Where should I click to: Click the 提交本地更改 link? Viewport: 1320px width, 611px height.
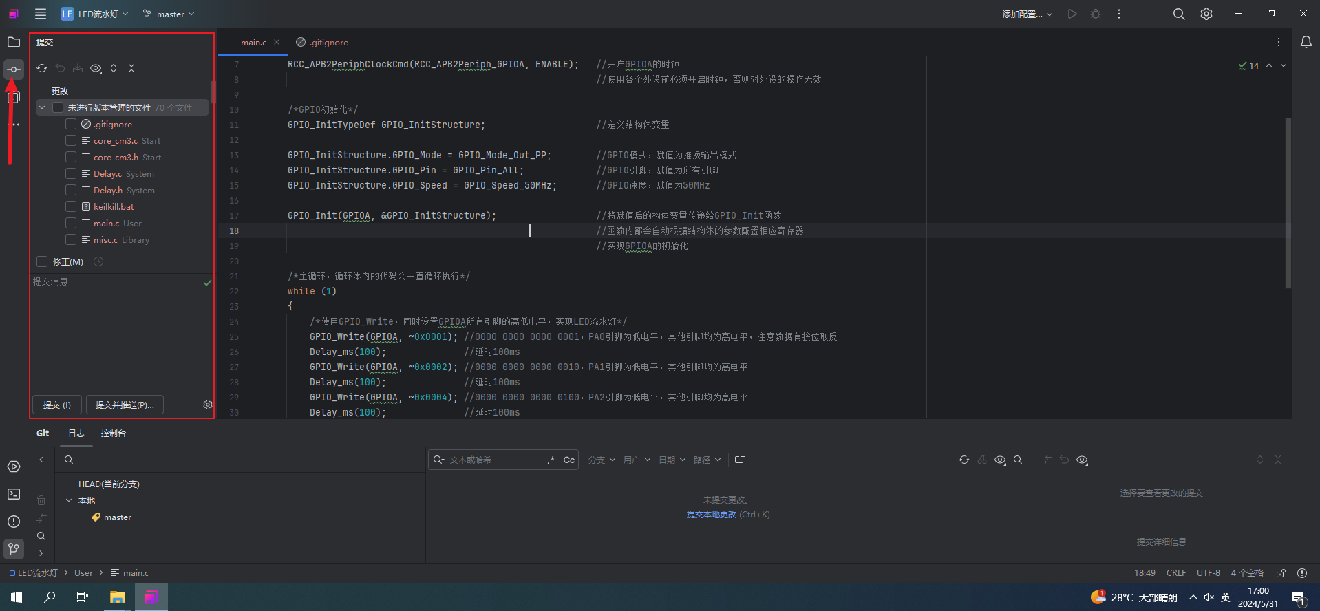pos(711,515)
